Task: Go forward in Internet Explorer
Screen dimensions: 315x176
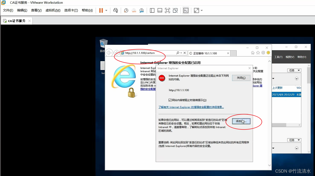Action: [117, 53]
